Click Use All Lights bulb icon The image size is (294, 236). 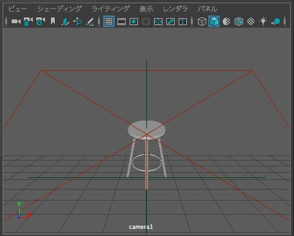[x=263, y=21]
